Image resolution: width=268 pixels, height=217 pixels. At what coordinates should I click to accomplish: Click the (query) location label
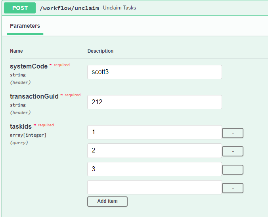point(19,143)
